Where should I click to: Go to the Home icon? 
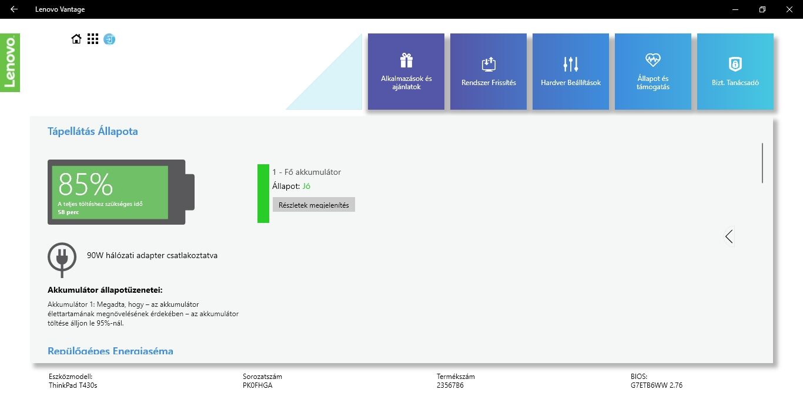tap(76, 39)
